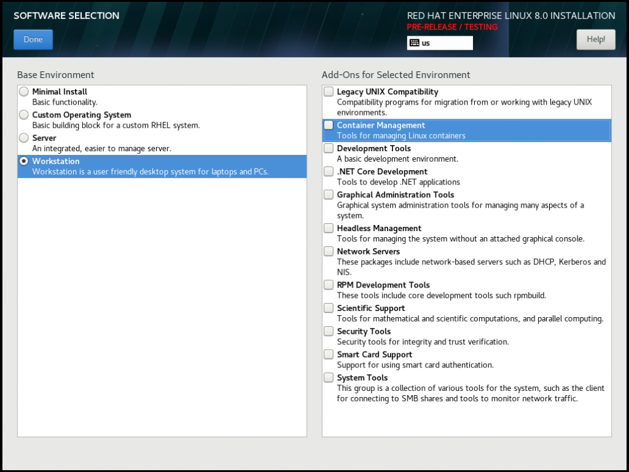Click 'Basic building block for a custom RHEL system.'

click(116, 125)
